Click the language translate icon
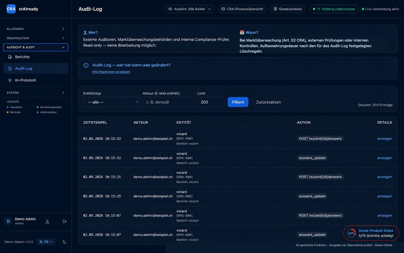The height and width of the screenshot is (253, 404). [41, 242]
